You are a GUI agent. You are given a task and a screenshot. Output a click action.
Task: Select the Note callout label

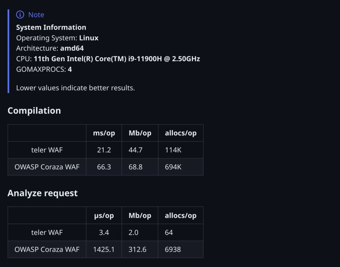coord(36,15)
